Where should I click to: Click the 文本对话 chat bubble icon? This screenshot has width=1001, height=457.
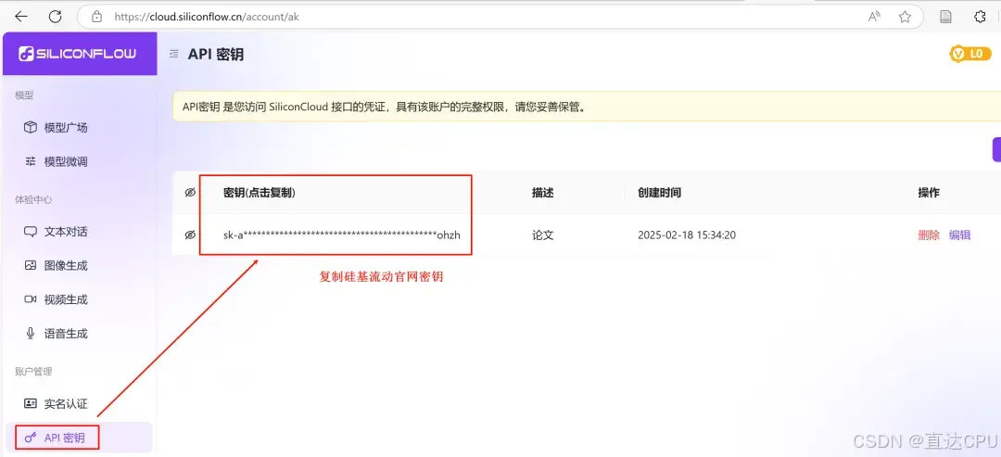[30, 232]
